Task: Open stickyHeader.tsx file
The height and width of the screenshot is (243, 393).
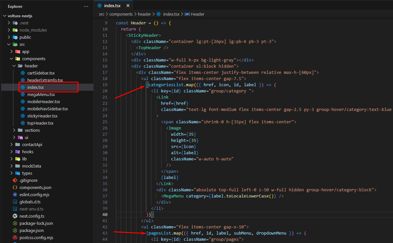Action: tap(42, 116)
